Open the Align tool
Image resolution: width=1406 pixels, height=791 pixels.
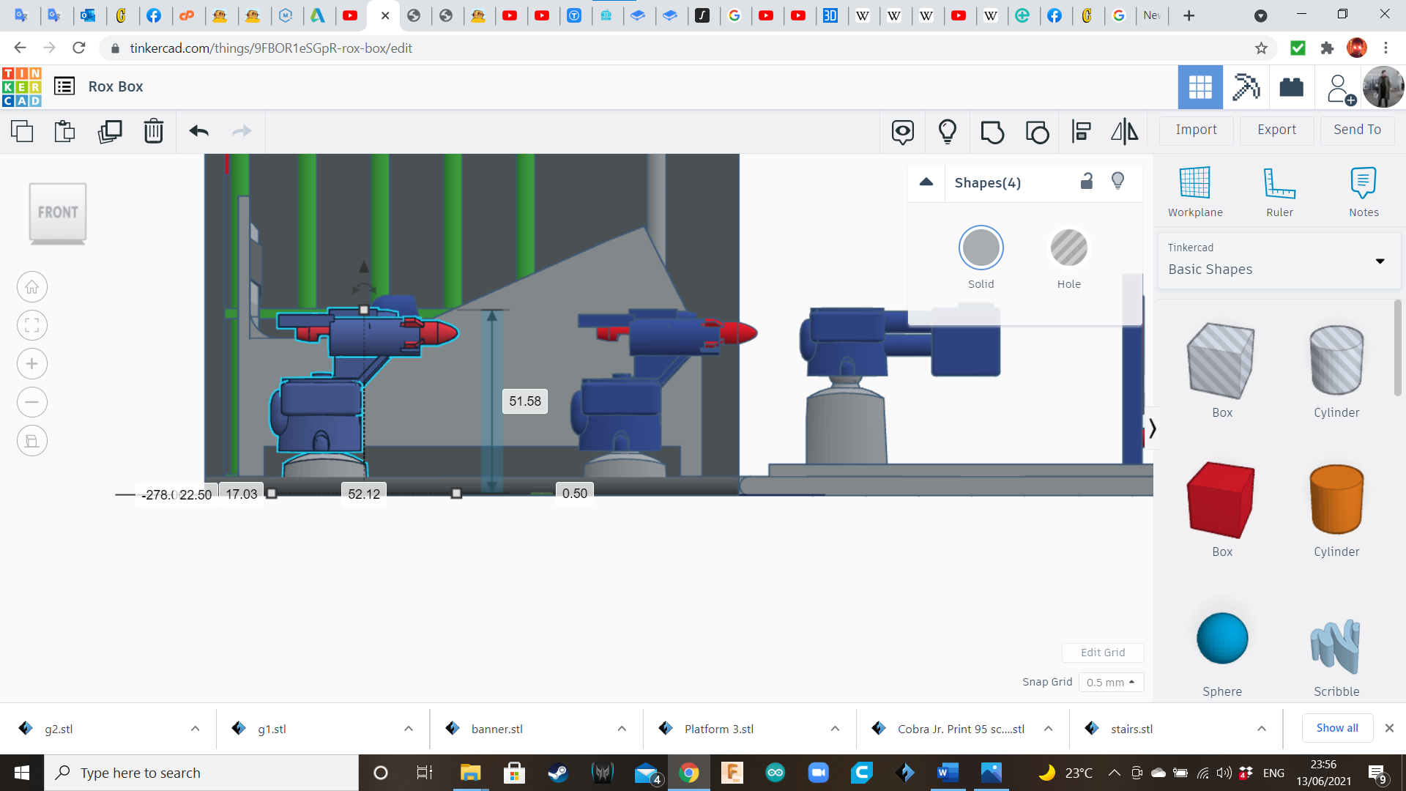pos(1081,132)
